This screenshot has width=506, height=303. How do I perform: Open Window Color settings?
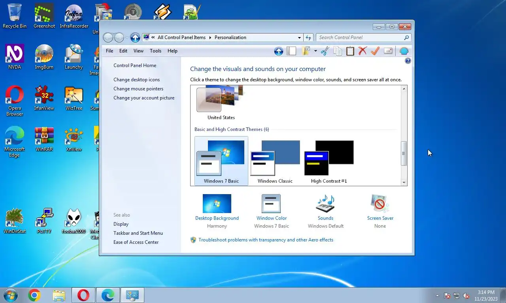pyautogui.click(x=272, y=211)
